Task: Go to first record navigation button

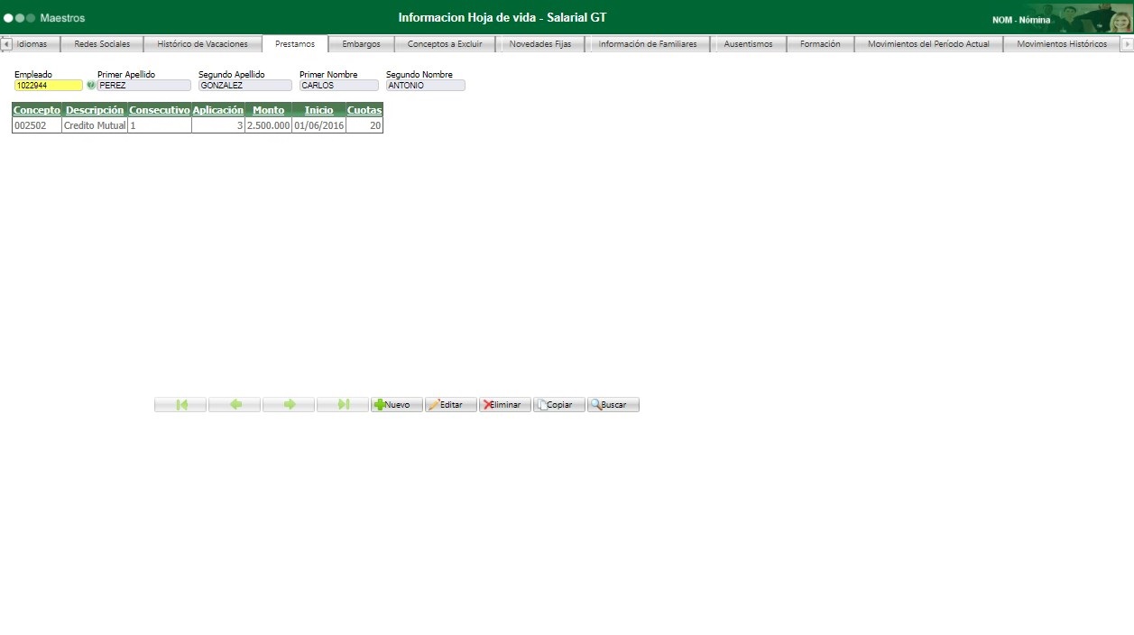Action: (x=180, y=405)
